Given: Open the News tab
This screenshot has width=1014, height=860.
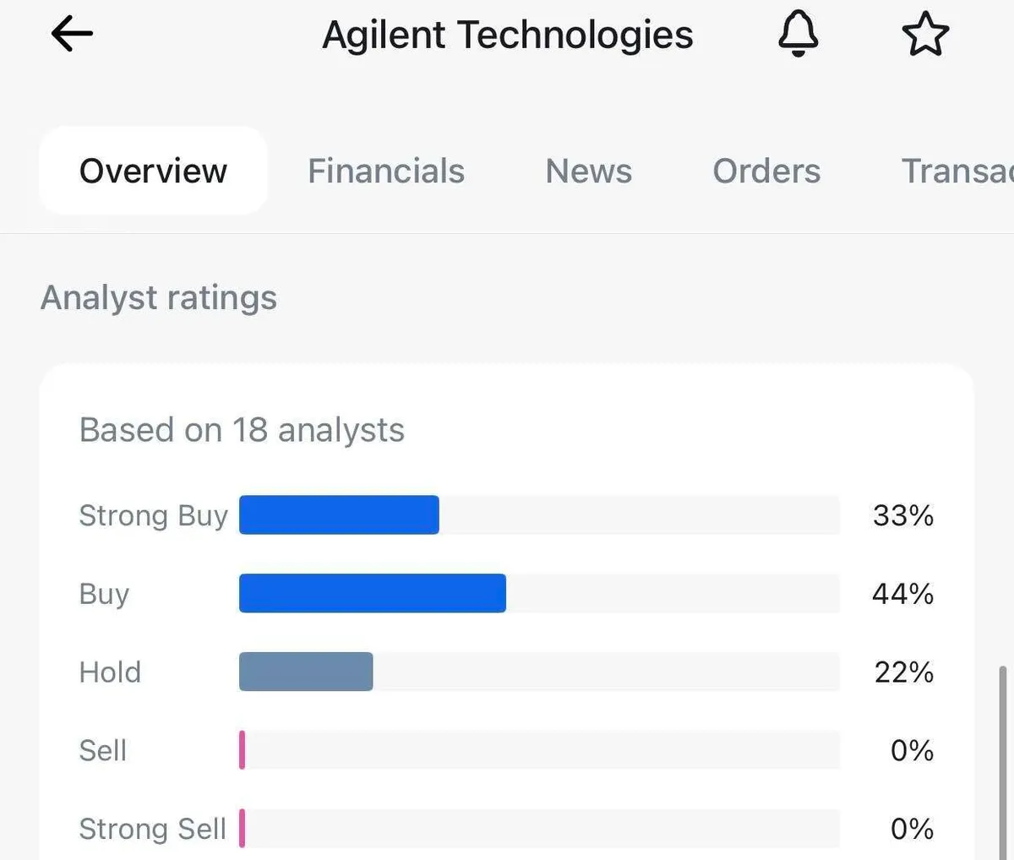Looking at the screenshot, I should [x=588, y=171].
